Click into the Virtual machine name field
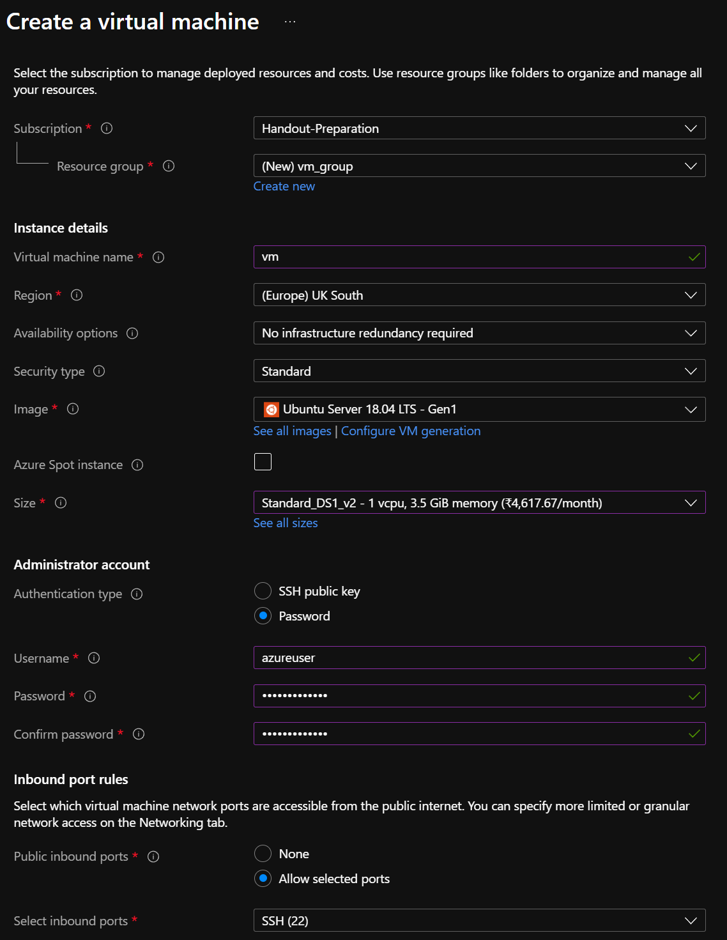This screenshot has width=727, height=940. (x=480, y=257)
